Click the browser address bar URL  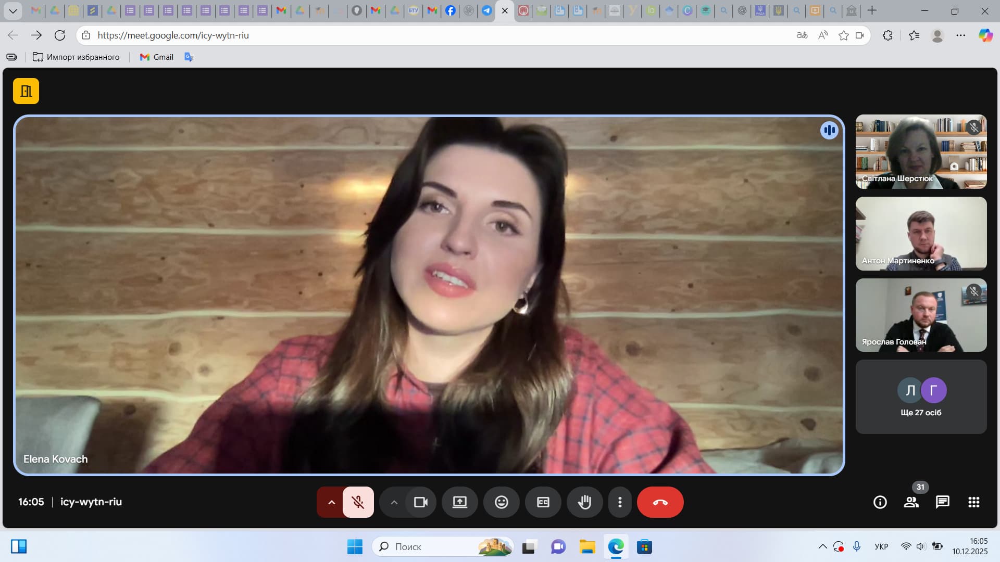(x=173, y=35)
